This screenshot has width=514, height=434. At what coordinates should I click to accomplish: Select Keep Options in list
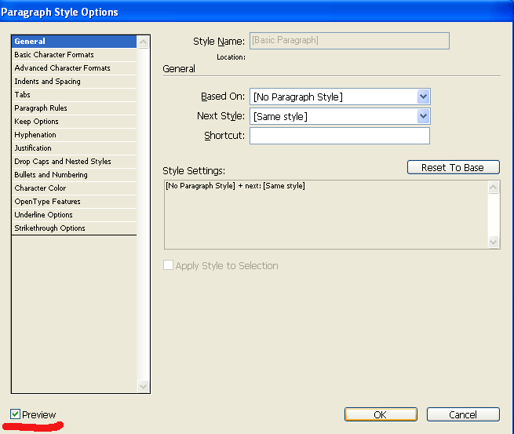point(74,122)
